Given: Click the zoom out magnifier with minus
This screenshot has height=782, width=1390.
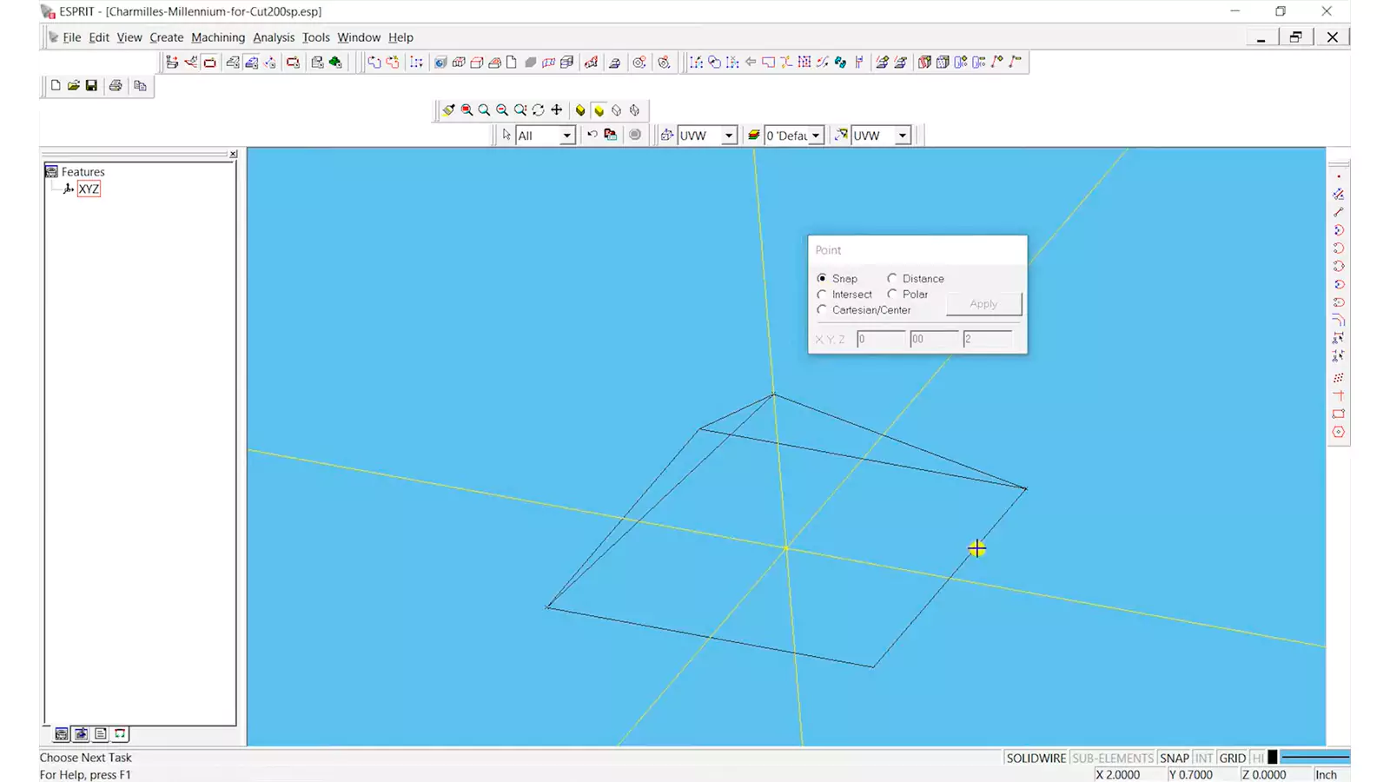Looking at the screenshot, I should pos(502,110).
